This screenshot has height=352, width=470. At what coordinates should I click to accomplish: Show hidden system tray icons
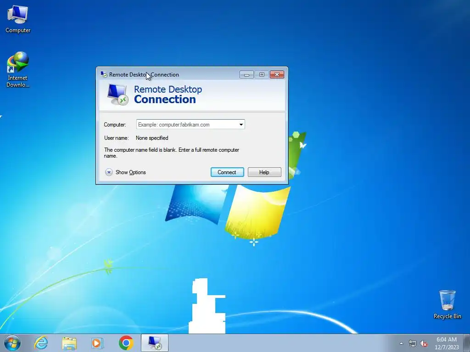point(401,344)
